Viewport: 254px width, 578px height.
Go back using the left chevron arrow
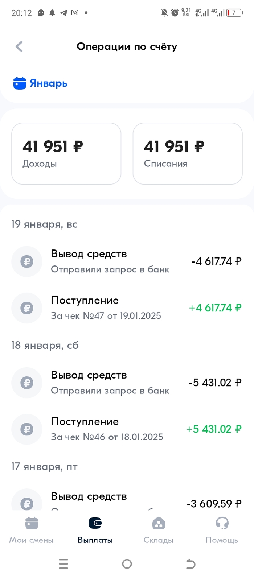(19, 46)
